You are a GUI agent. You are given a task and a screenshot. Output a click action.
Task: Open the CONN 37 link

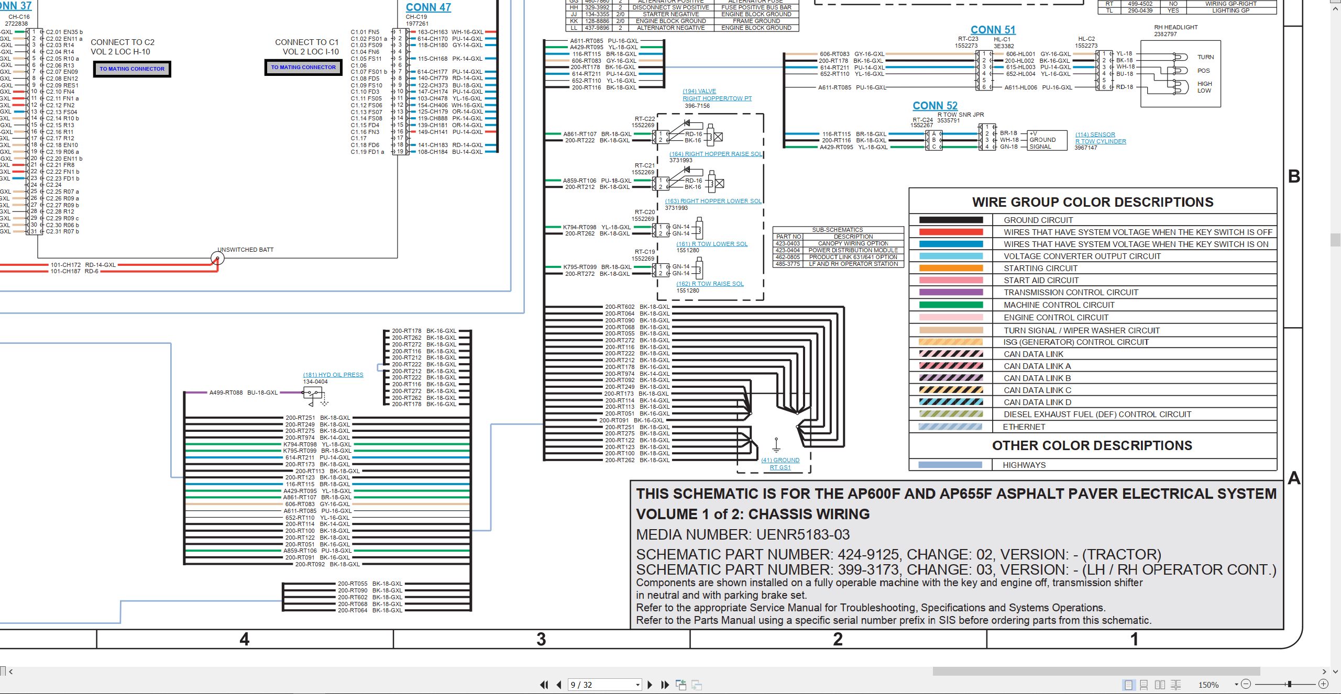(16, 6)
